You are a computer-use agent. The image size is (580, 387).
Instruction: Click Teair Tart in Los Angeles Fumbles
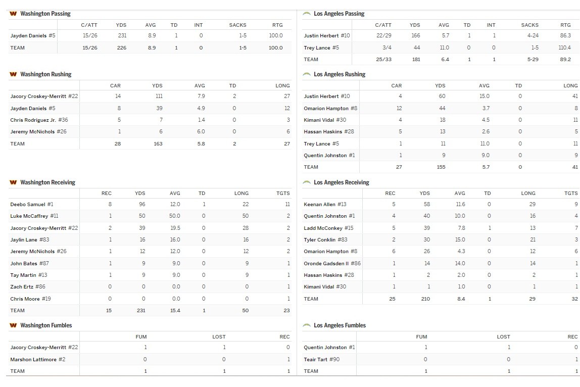[316, 360]
